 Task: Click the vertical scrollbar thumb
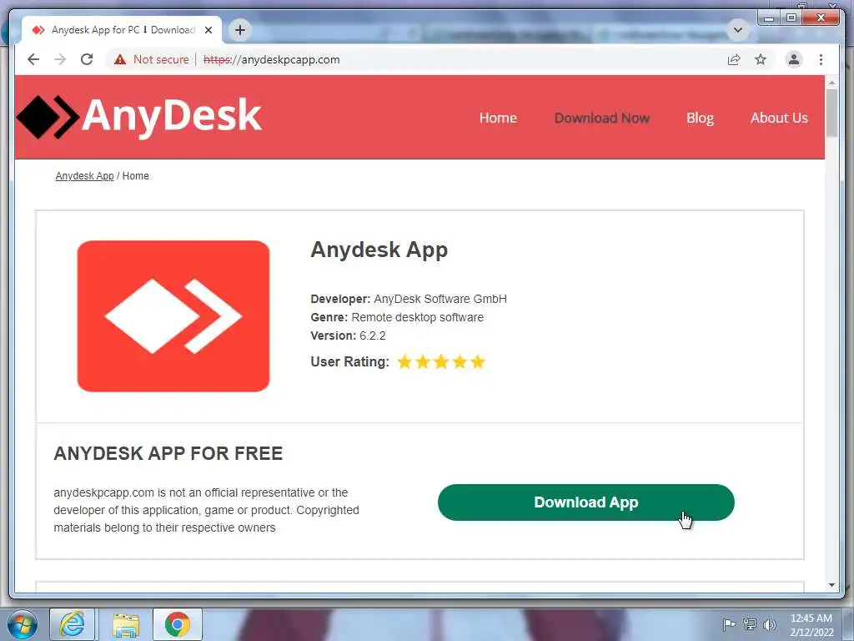tap(831, 114)
